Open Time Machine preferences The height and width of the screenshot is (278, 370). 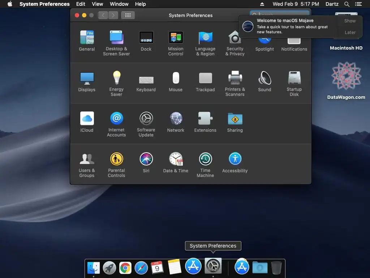(x=205, y=165)
